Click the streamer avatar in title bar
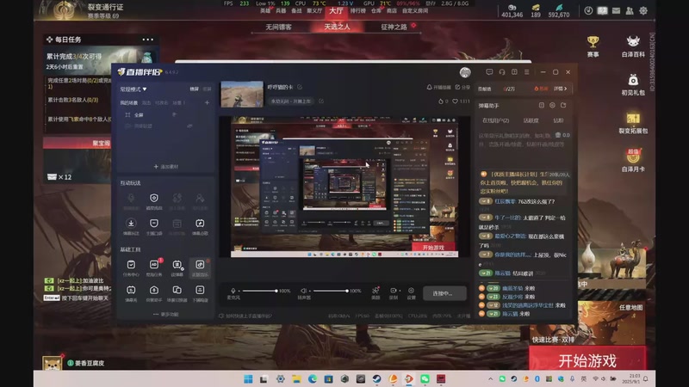 pos(465,72)
